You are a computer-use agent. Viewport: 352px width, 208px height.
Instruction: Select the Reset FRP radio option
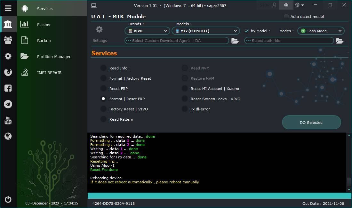[x=103, y=89]
